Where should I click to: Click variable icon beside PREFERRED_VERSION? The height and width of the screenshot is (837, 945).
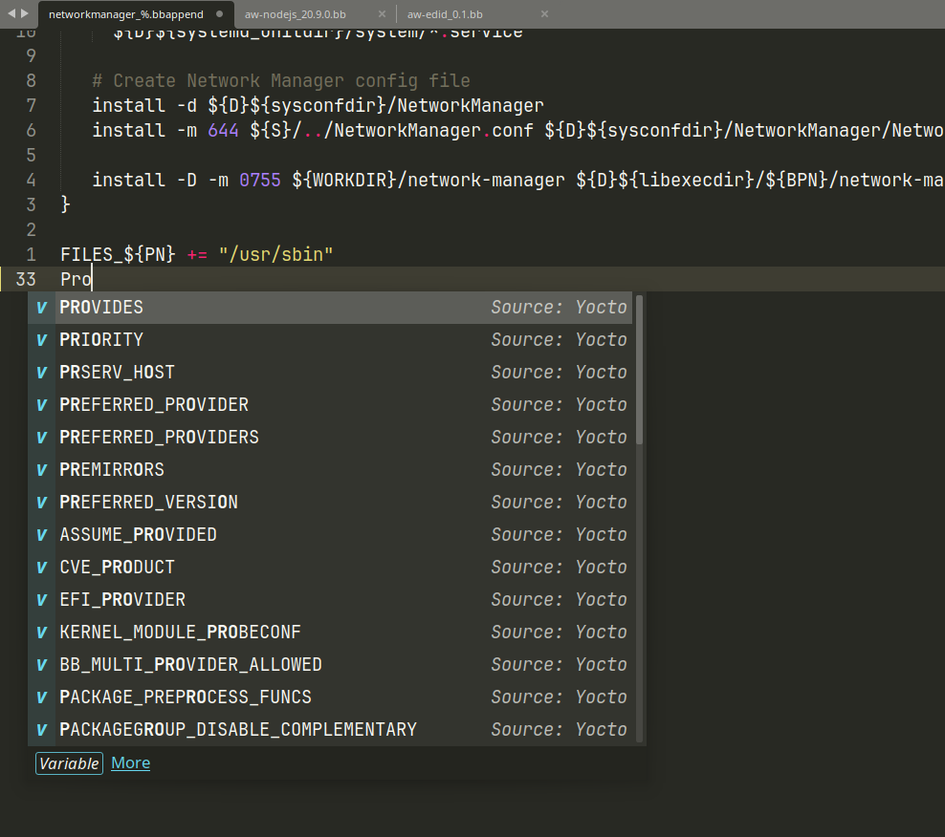(x=41, y=503)
